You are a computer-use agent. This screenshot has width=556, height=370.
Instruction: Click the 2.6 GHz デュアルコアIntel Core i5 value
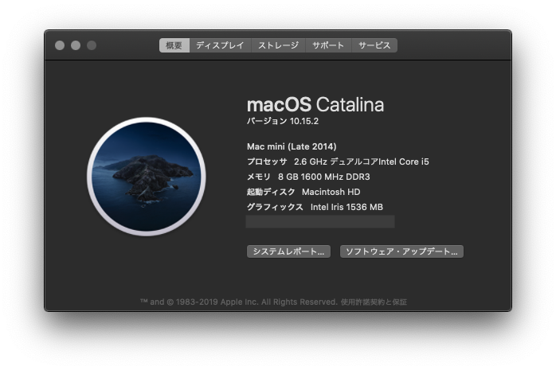(362, 162)
